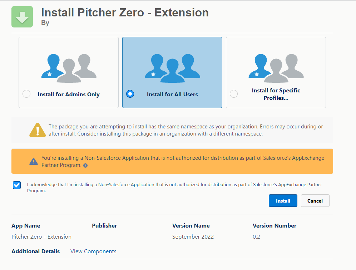Click the small info icon after Partner Program

click(85, 165)
